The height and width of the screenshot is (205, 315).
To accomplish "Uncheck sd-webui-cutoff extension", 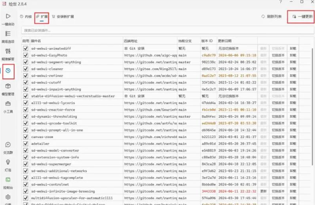I will (x=25, y=82).
